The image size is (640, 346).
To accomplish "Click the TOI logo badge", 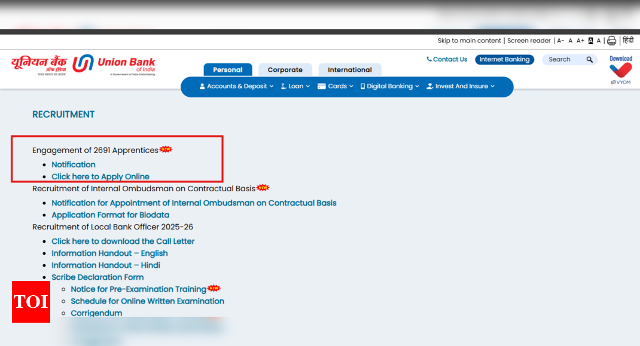I will pyautogui.click(x=31, y=302).
